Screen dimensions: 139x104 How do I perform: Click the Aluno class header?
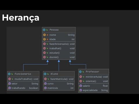[59, 74]
